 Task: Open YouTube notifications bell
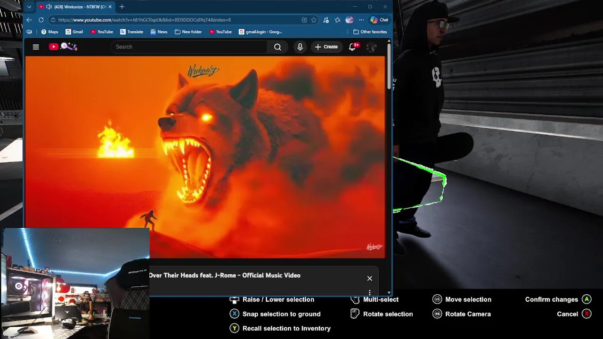point(352,47)
